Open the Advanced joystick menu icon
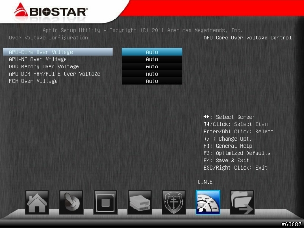 (71, 202)
